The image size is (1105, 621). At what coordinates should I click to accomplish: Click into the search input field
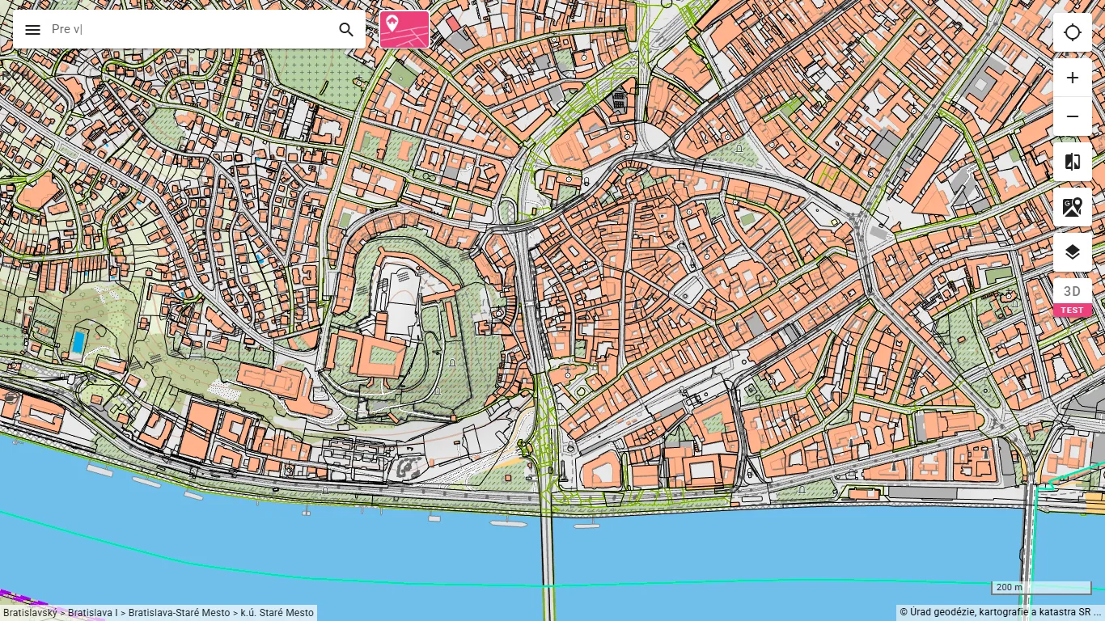pos(190,30)
